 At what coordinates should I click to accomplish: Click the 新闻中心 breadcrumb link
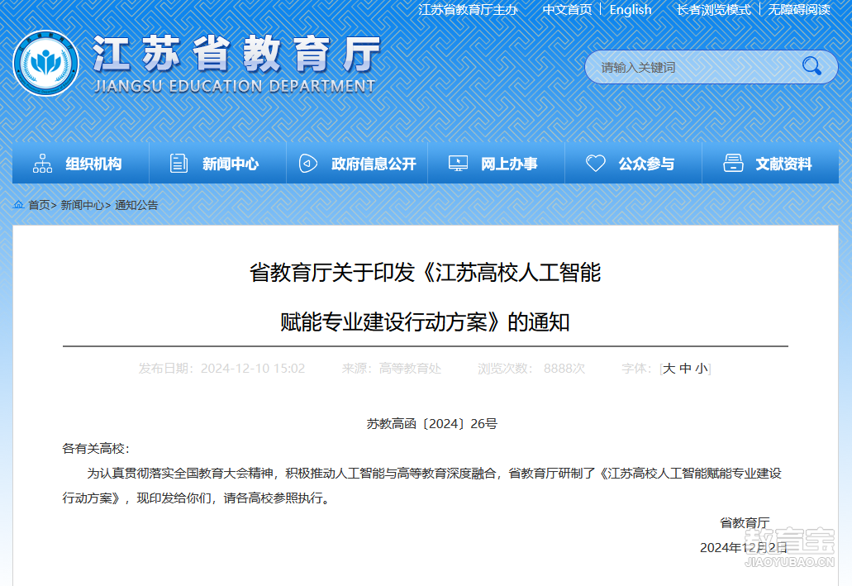click(x=82, y=205)
